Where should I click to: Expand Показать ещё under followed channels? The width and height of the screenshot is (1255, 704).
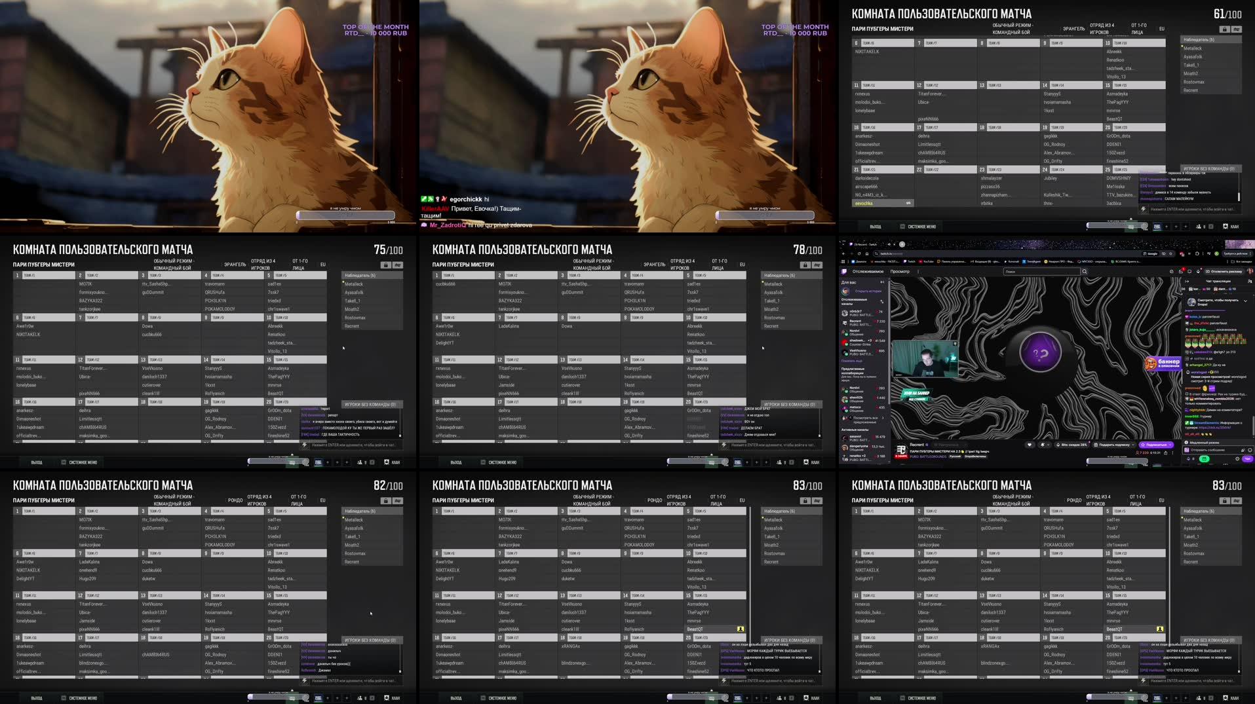853,361
